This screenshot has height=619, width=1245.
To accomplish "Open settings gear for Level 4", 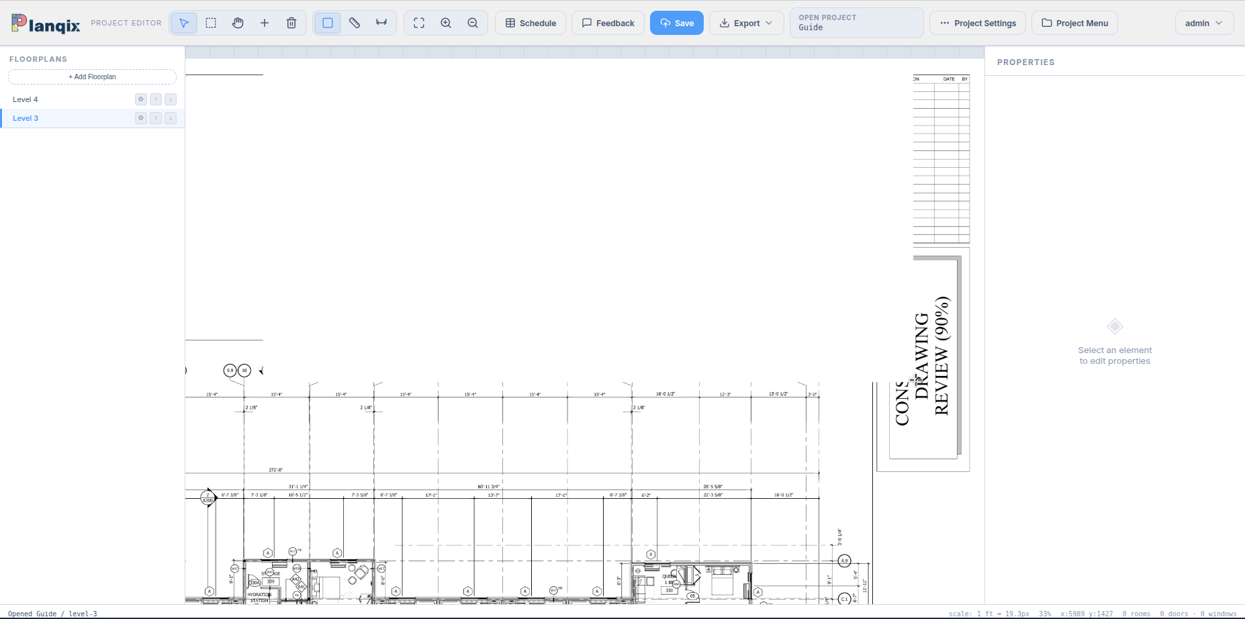I will point(141,99).
